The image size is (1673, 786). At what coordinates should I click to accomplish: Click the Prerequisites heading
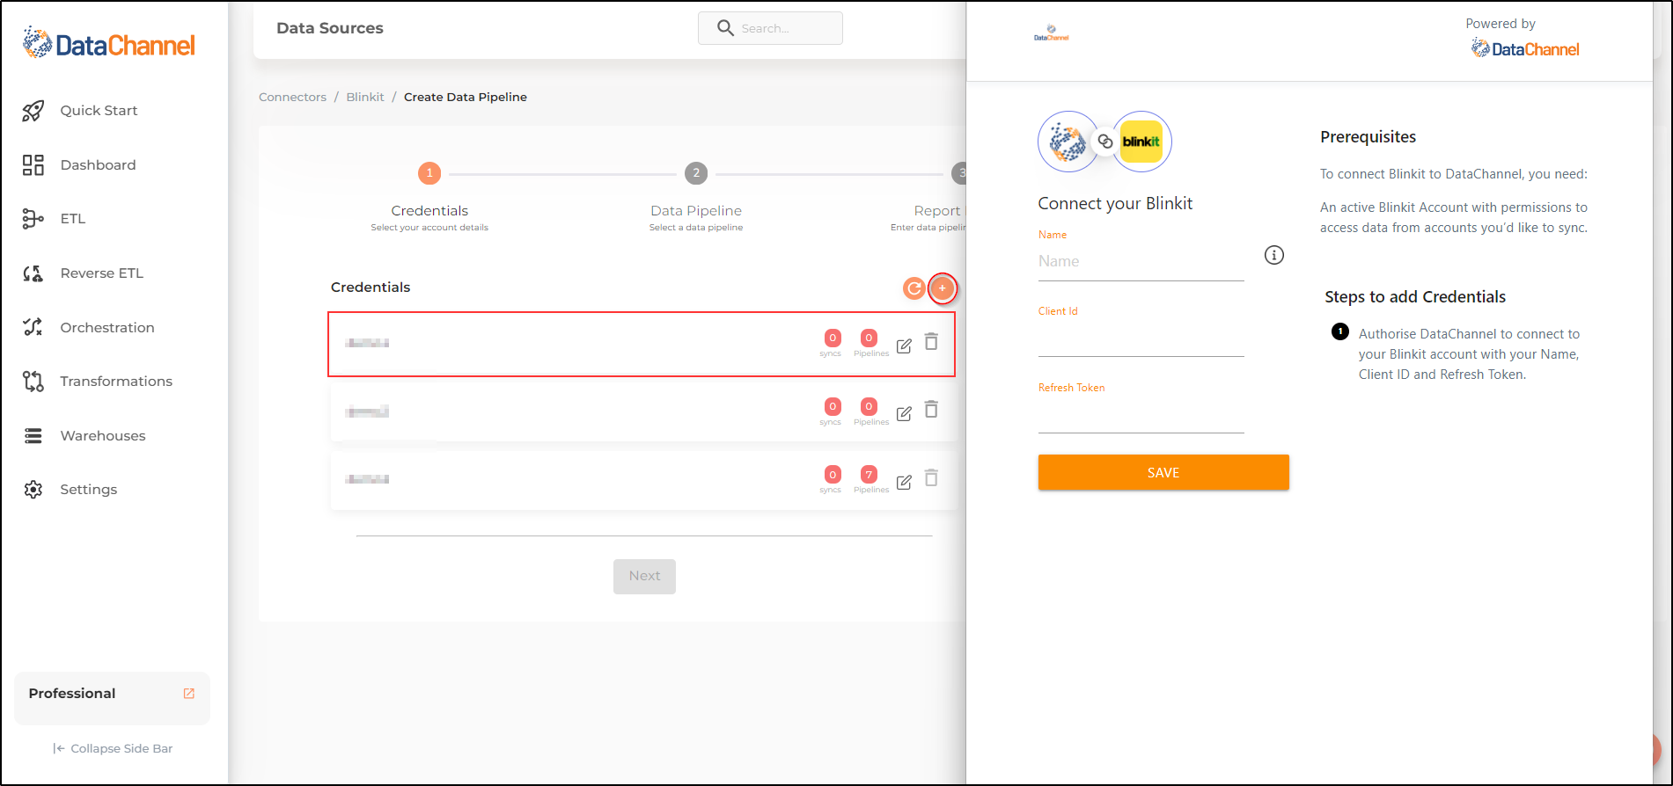pos(1368,137)
